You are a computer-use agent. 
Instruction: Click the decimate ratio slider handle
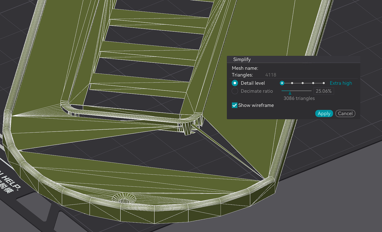pyautogui.click(x=290, y=93)
